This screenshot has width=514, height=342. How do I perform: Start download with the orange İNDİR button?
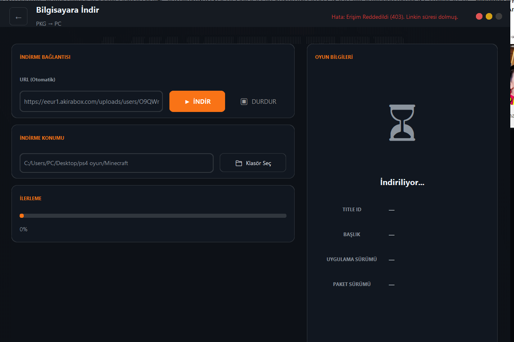197,101
